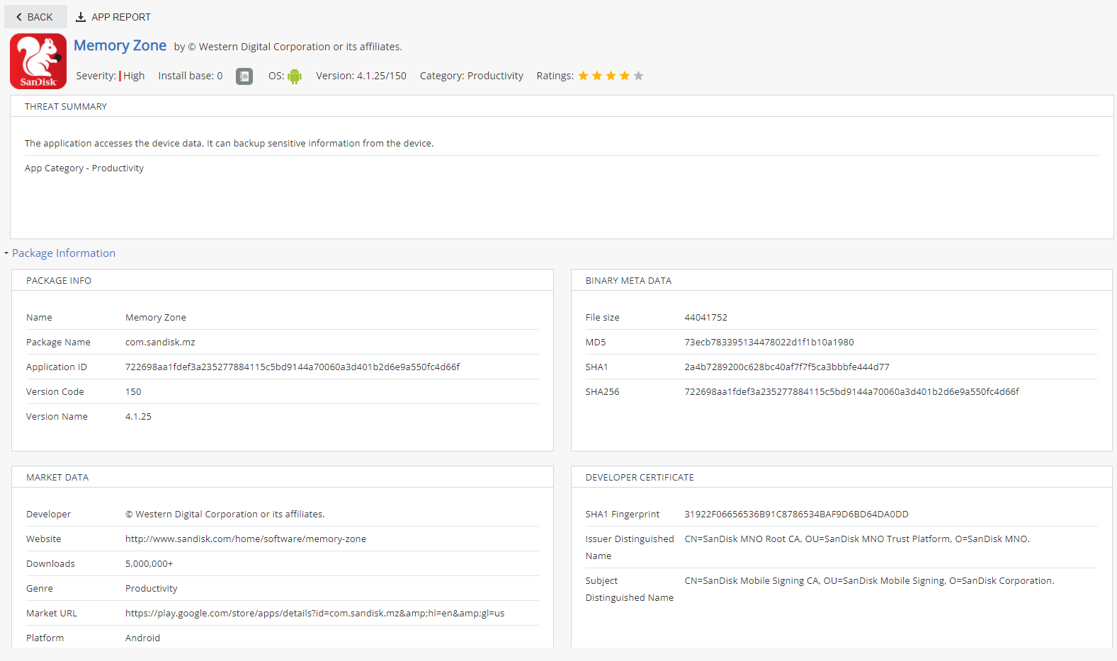
Task: Click the green Android OS icon
Action: [295, 76]
